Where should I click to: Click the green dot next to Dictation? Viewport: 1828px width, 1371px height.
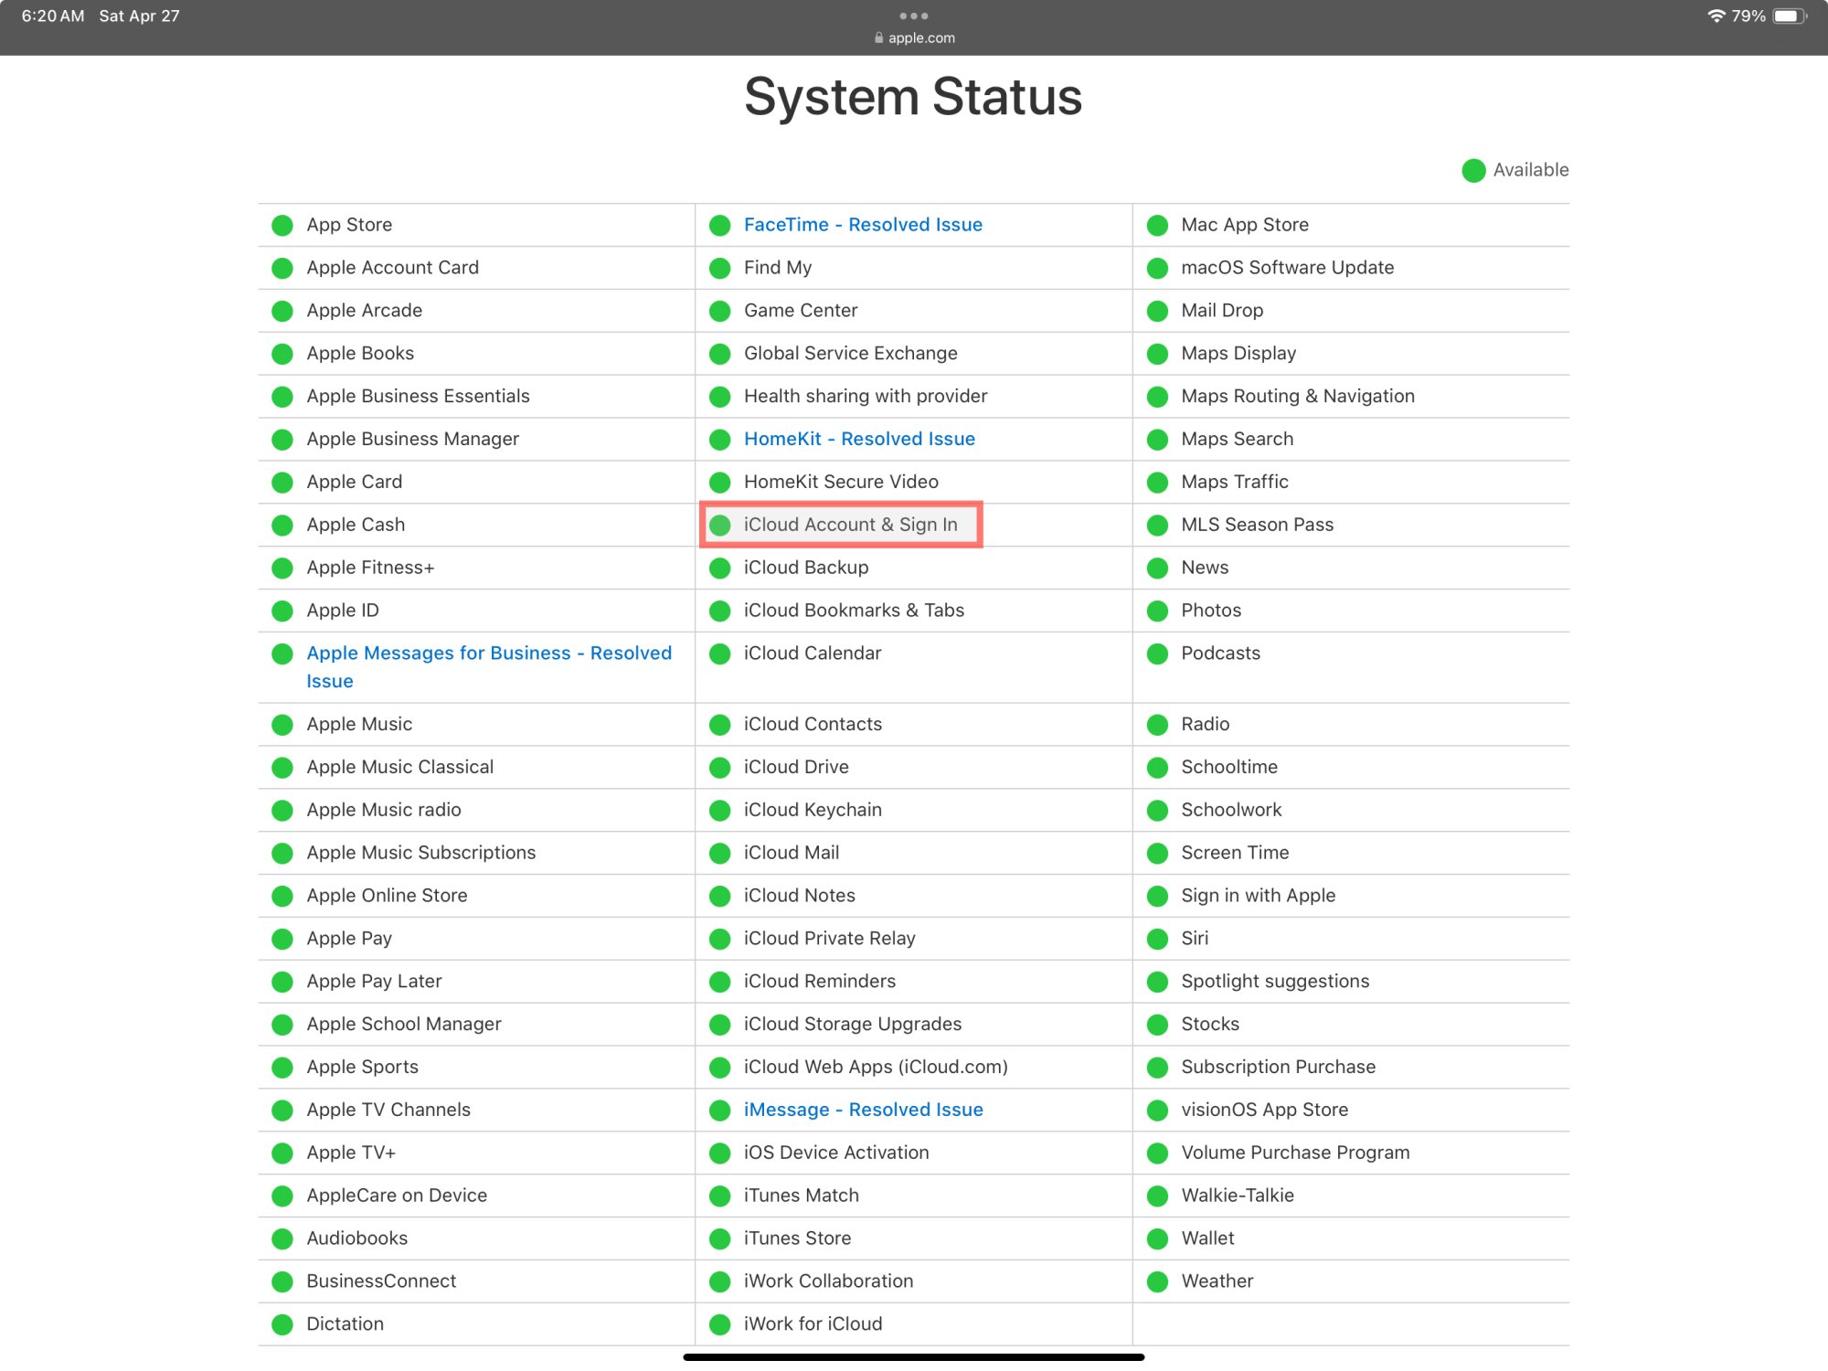tap(282, 1324)
